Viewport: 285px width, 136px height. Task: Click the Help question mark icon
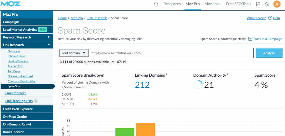(270, 18)
